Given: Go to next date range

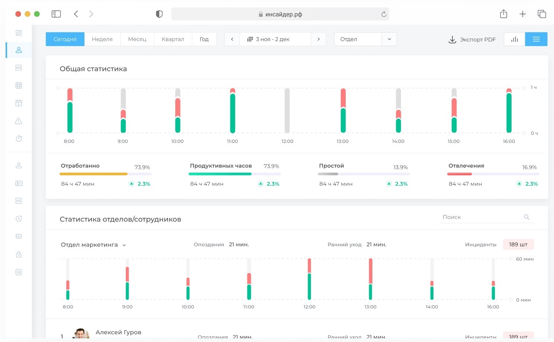Looking at the screenshot, I should tap(318, 39).
